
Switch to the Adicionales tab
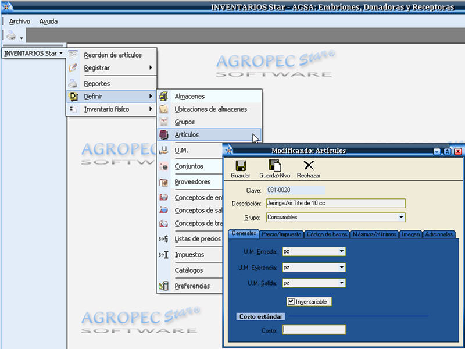439,234
